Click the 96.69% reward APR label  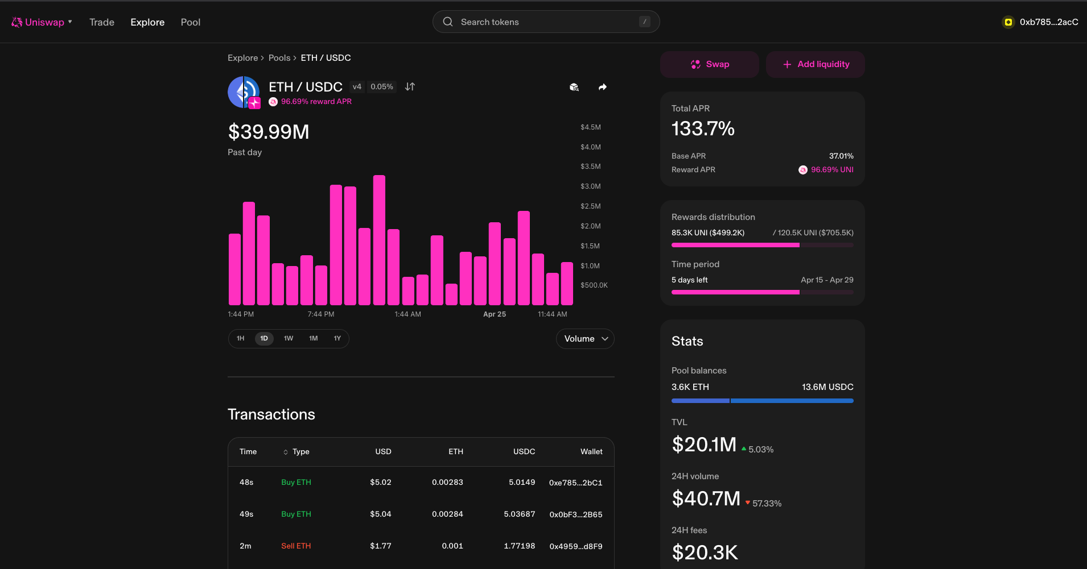pos(316,102)
